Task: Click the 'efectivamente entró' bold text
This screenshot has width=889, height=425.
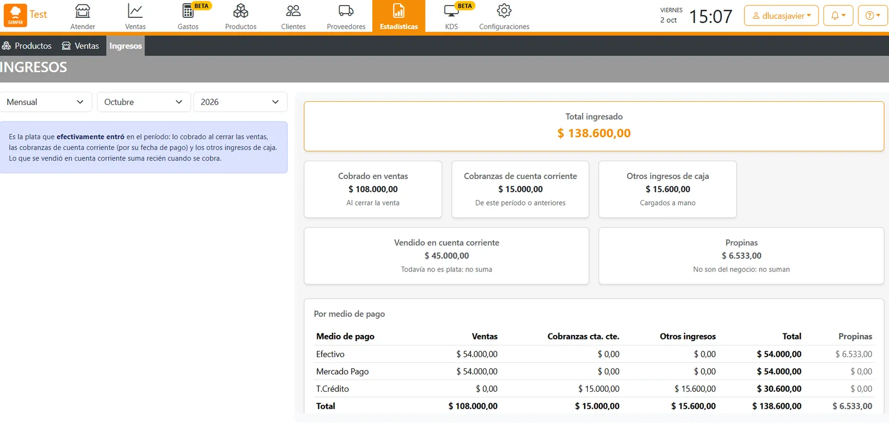Action: coord(91,137)
